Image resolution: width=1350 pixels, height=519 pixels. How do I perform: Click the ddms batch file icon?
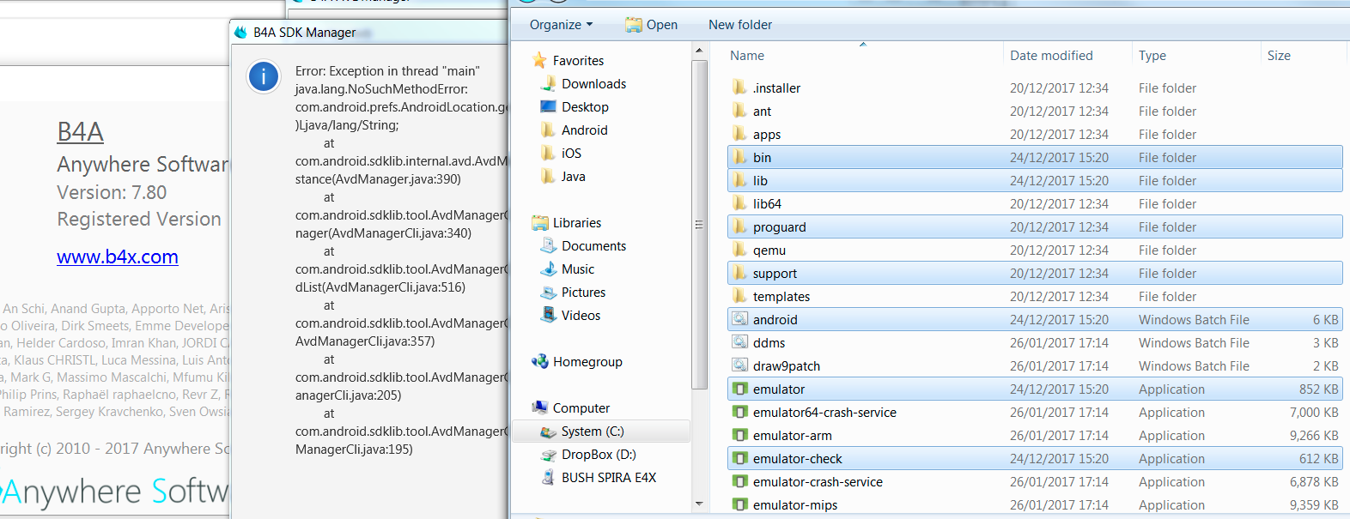point(739,342)
